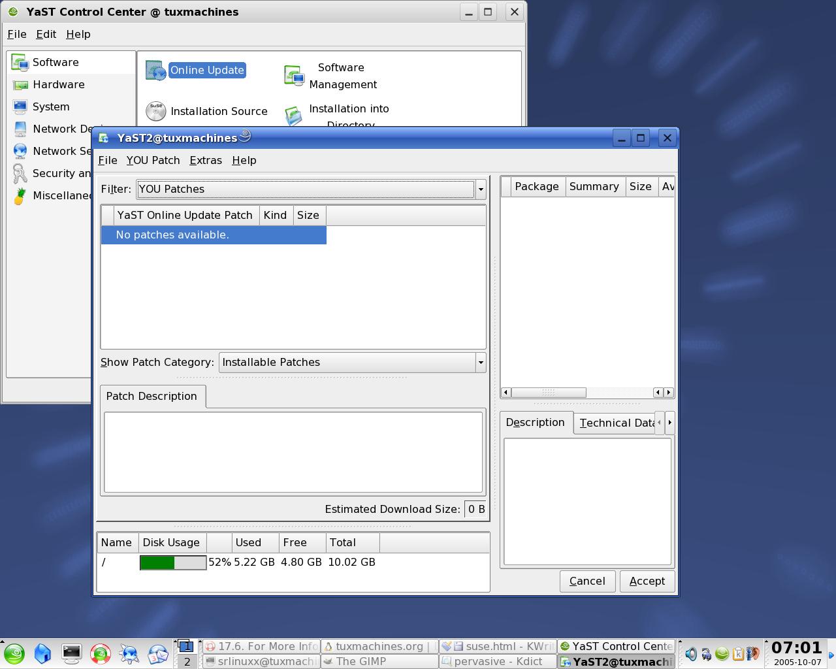This screenshot has width=836, height=669.
Task: Expand the Show Patch Category dropdown
Action: (x=481, y=362)
